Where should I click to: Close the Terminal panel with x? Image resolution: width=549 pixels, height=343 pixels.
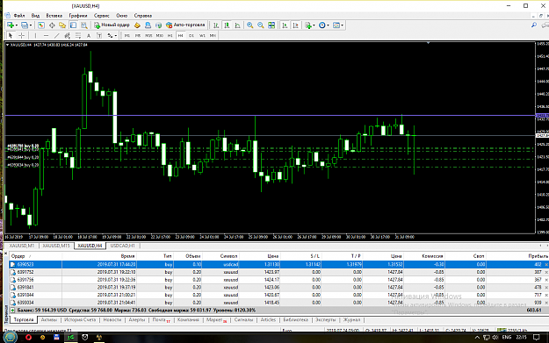[x=5, y=253]
